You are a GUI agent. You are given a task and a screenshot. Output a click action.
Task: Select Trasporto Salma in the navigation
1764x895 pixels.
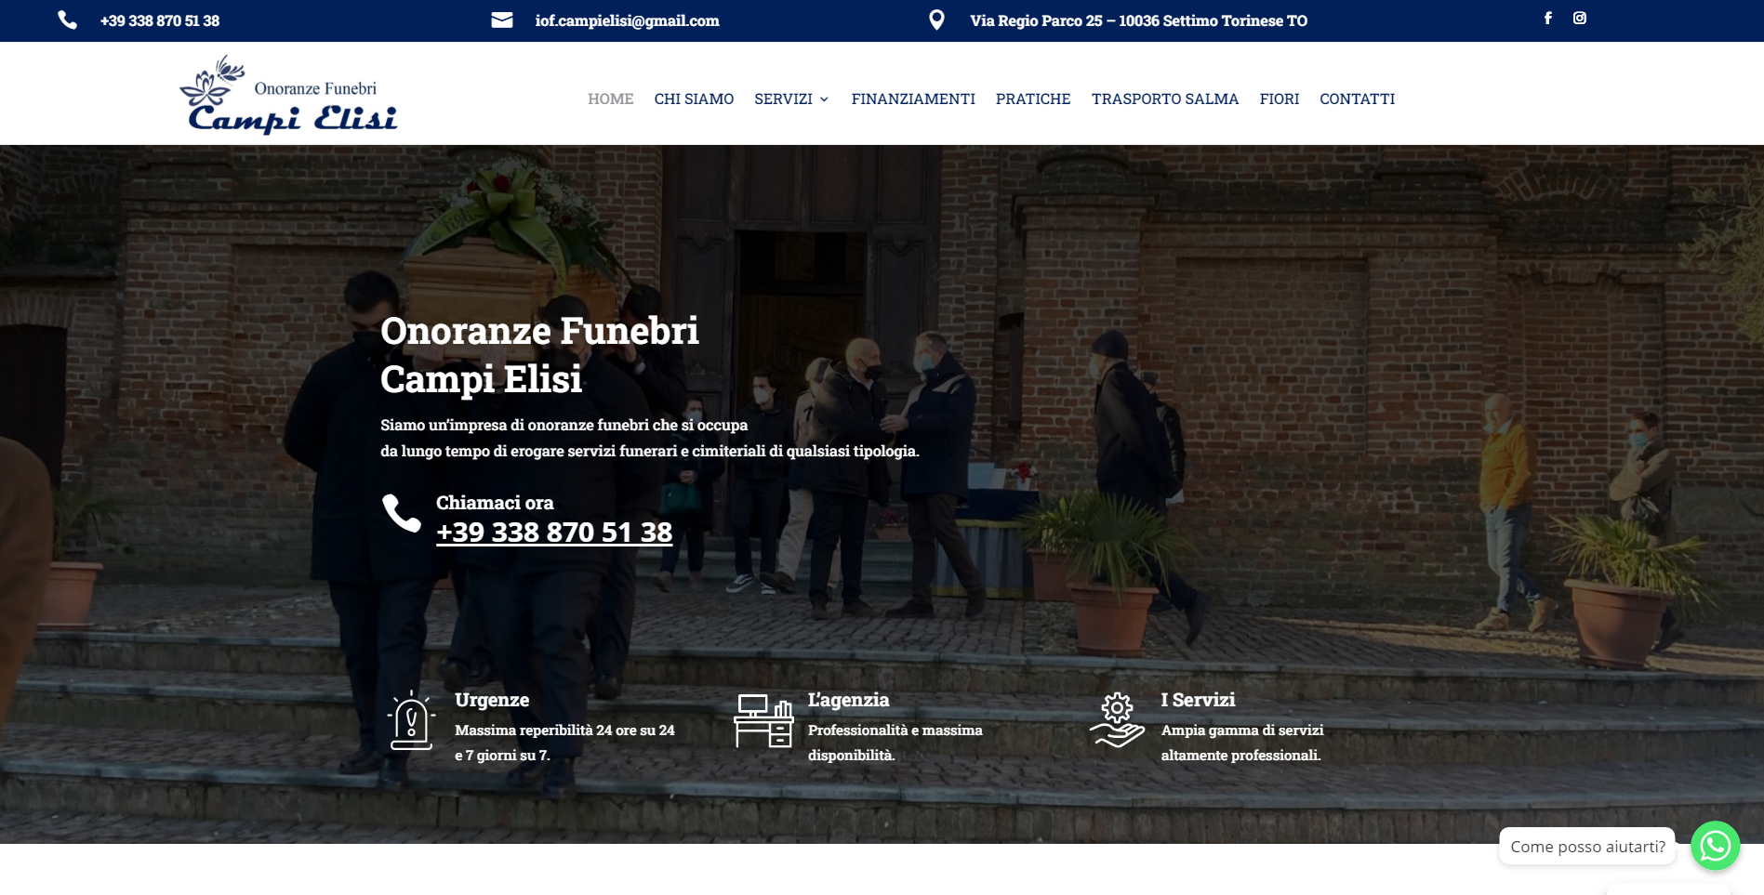pyautogui.click(x=1164, y=99)
